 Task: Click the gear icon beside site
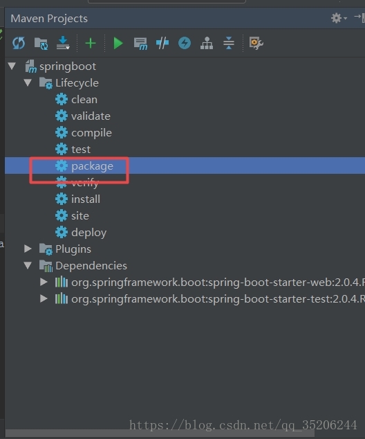62,215
